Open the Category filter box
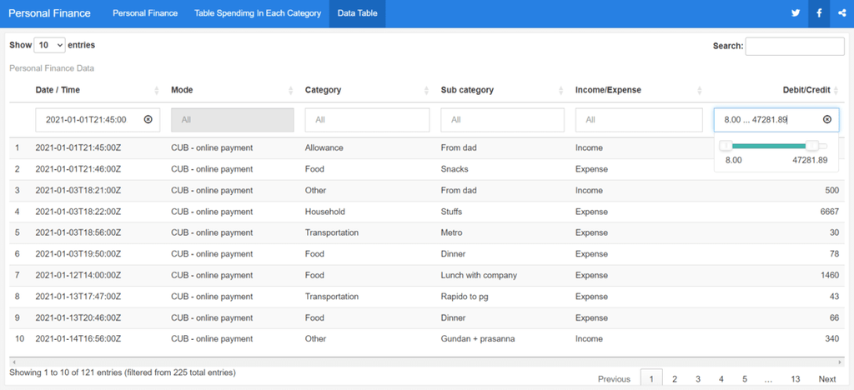 tap(367, 120)
